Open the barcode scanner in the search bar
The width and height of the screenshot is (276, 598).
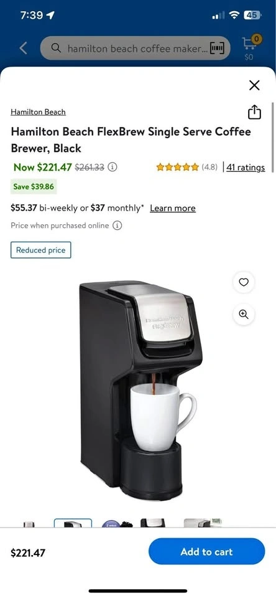[216, 48]
